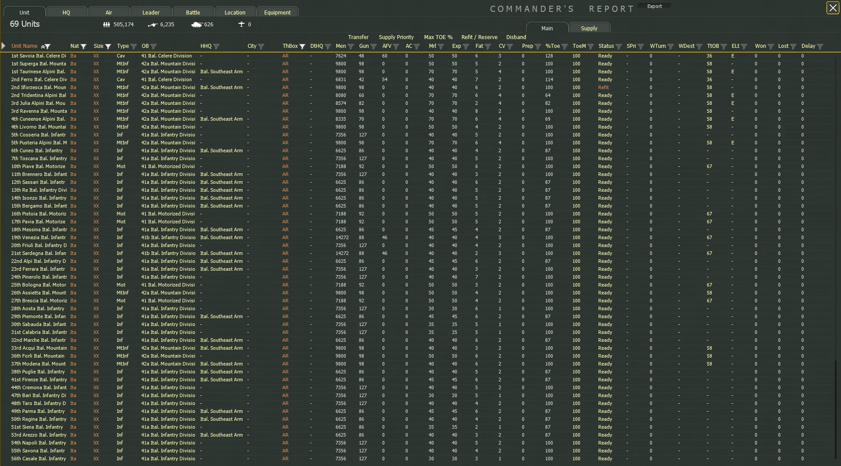Sort by the Delay column header
Screen dimensions: 841x466
click(808, 46)
